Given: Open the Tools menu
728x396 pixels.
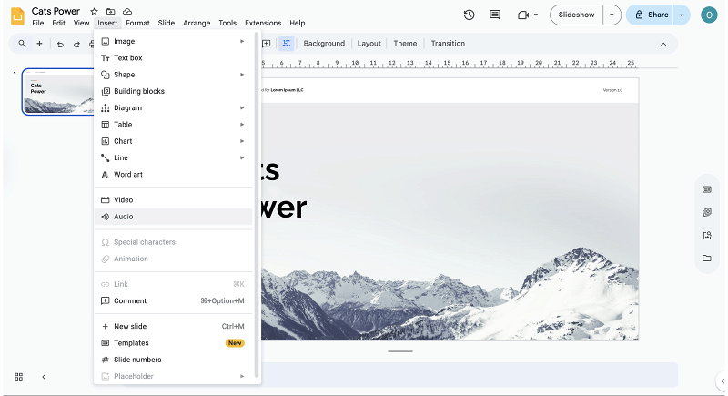Looking at the screenshot, I should [x=227, y=23].
